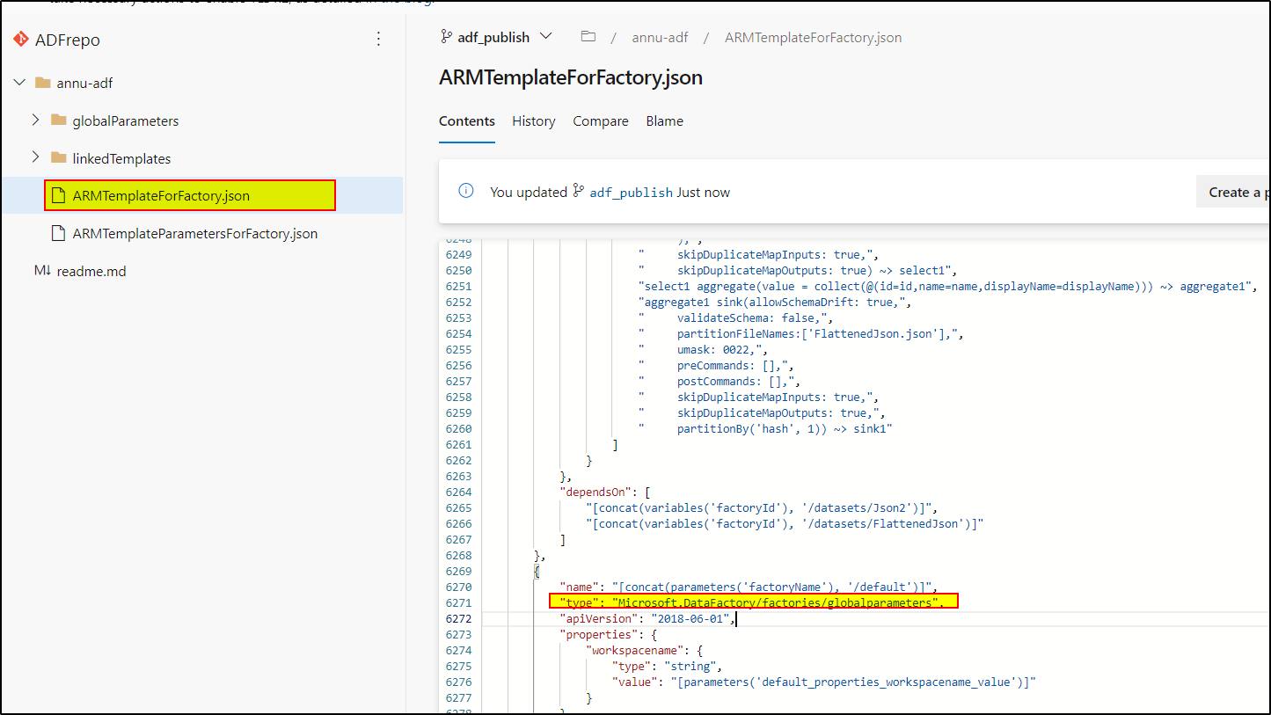Open ARMTemplateParametersForFactory.json file

coord(195,234)
